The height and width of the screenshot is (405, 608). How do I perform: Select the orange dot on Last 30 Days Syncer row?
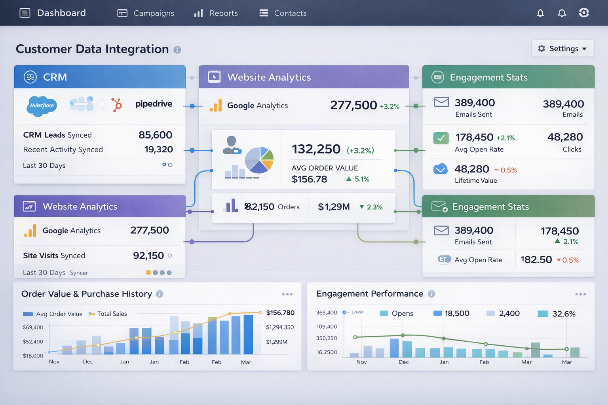pyautogui.click(x=148, y=273)
